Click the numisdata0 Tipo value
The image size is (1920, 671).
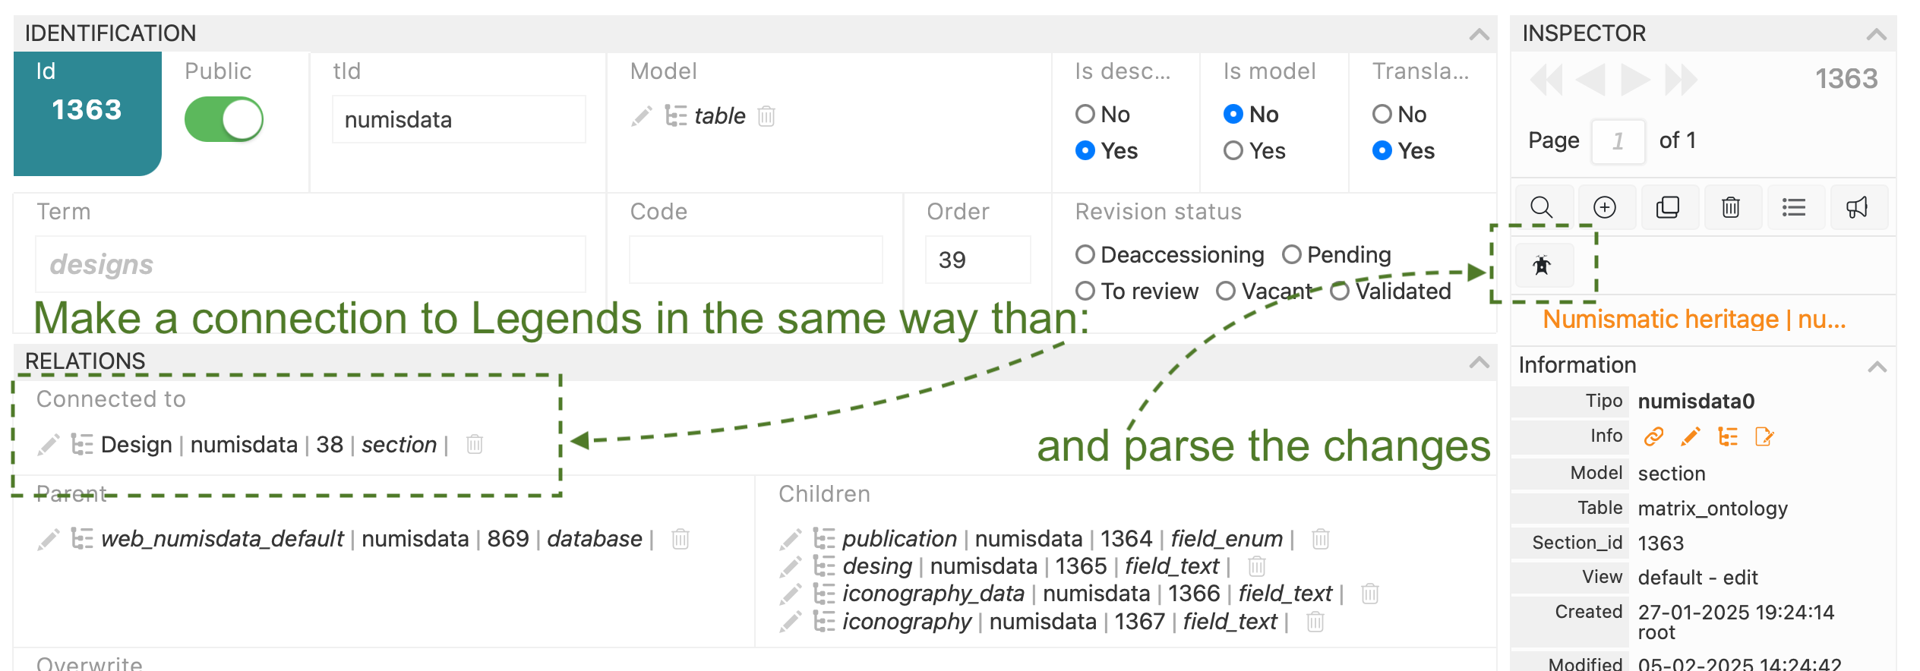1696,401
